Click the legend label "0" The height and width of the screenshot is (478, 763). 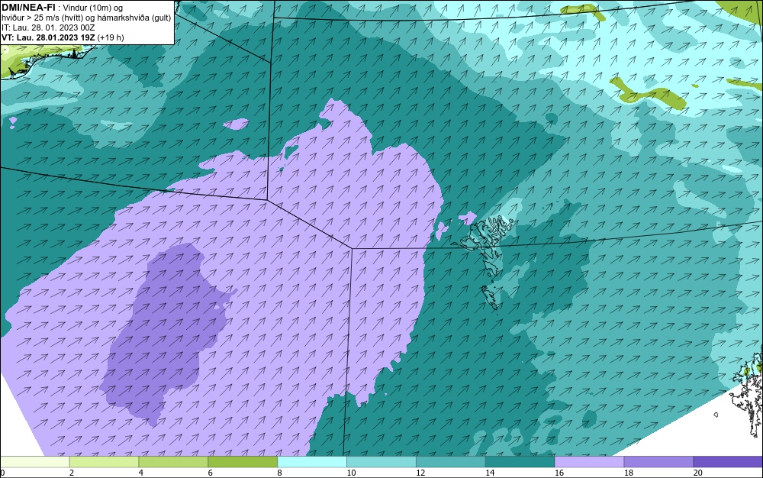2,473
